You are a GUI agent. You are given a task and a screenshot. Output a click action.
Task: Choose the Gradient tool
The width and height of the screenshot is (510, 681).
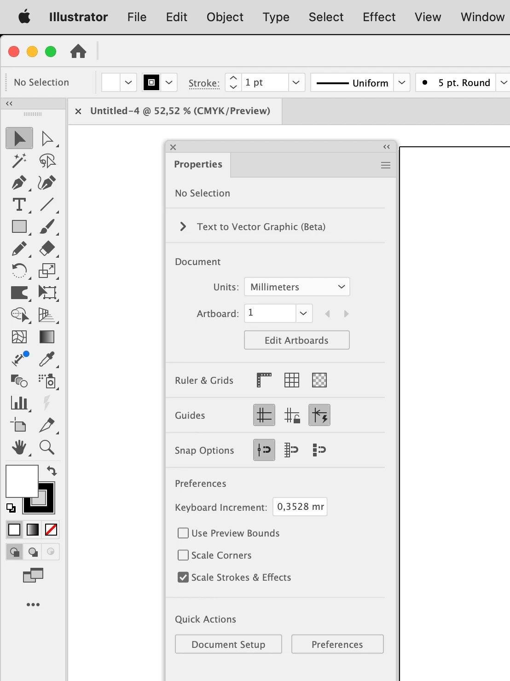click(x=47, y=337)
